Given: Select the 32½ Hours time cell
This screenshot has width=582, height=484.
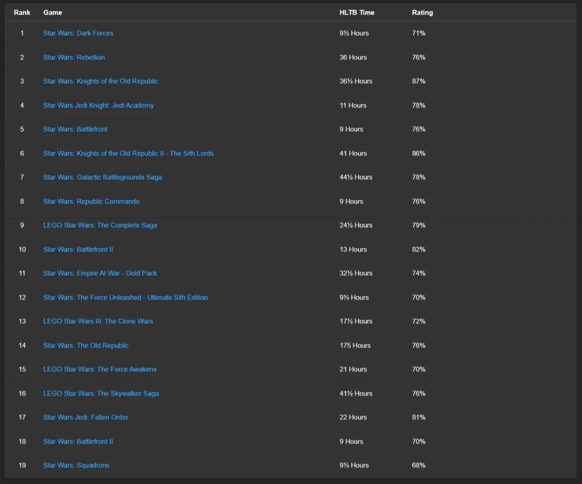Looking at the screenshot, I should pyautogui.click(x=356, y=273).
